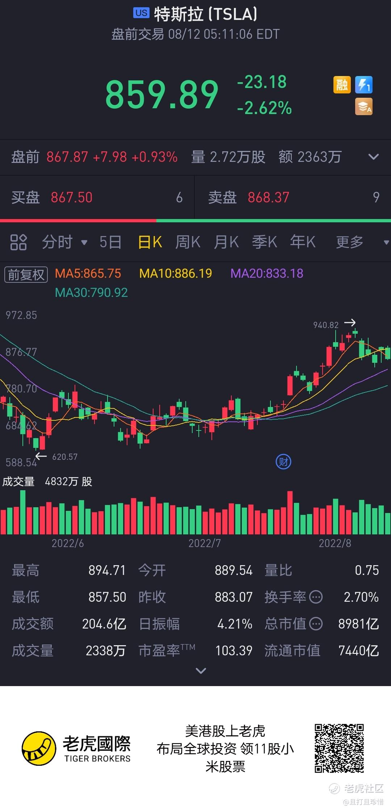Tap the 日振幅 value 4.21%
Screen dimensions: 391x811
point(235,624)
